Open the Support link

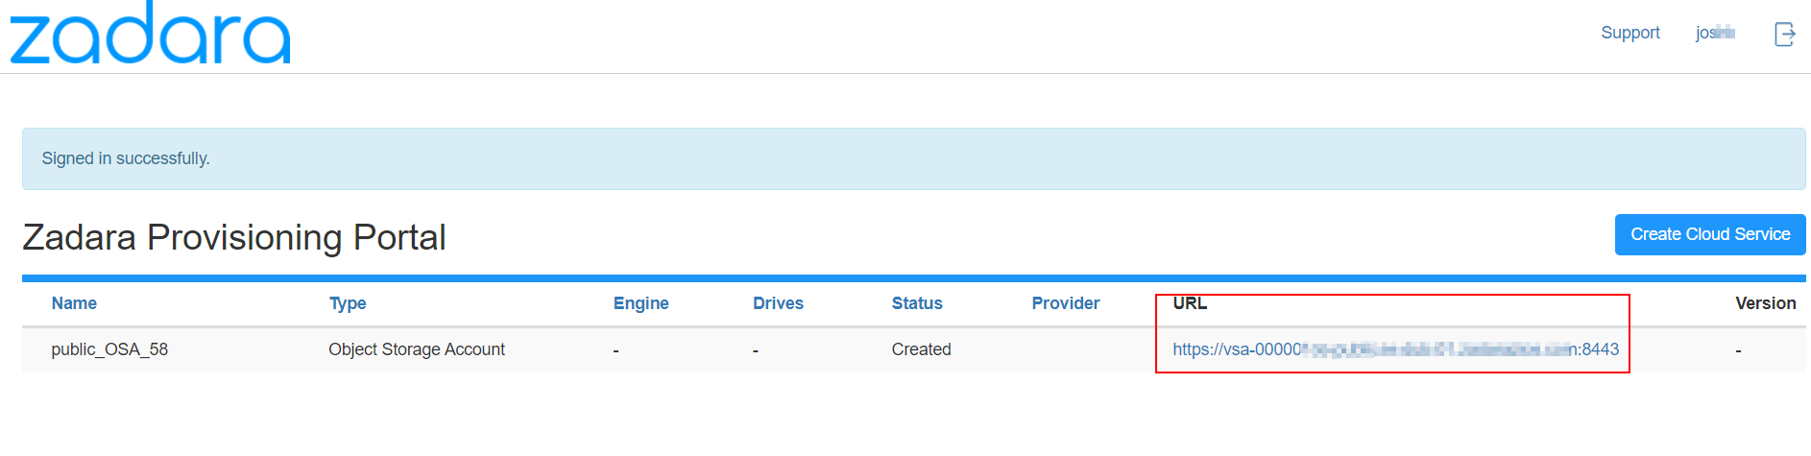[x=1630, y=33]
